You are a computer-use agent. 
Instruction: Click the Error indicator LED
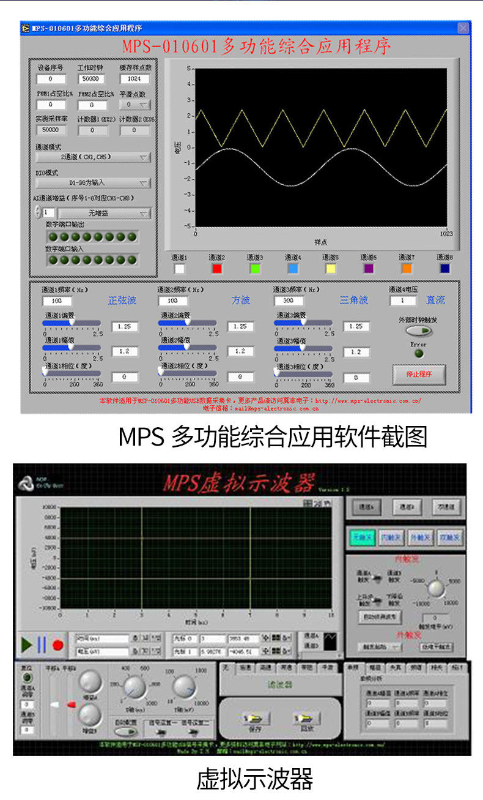pyautogui.click(x=419, y=353)
